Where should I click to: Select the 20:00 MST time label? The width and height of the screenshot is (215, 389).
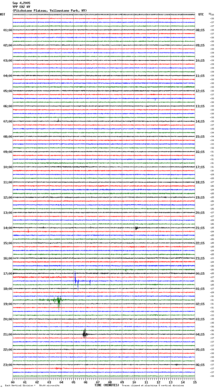pyautogui.click(x=8, y=319)
